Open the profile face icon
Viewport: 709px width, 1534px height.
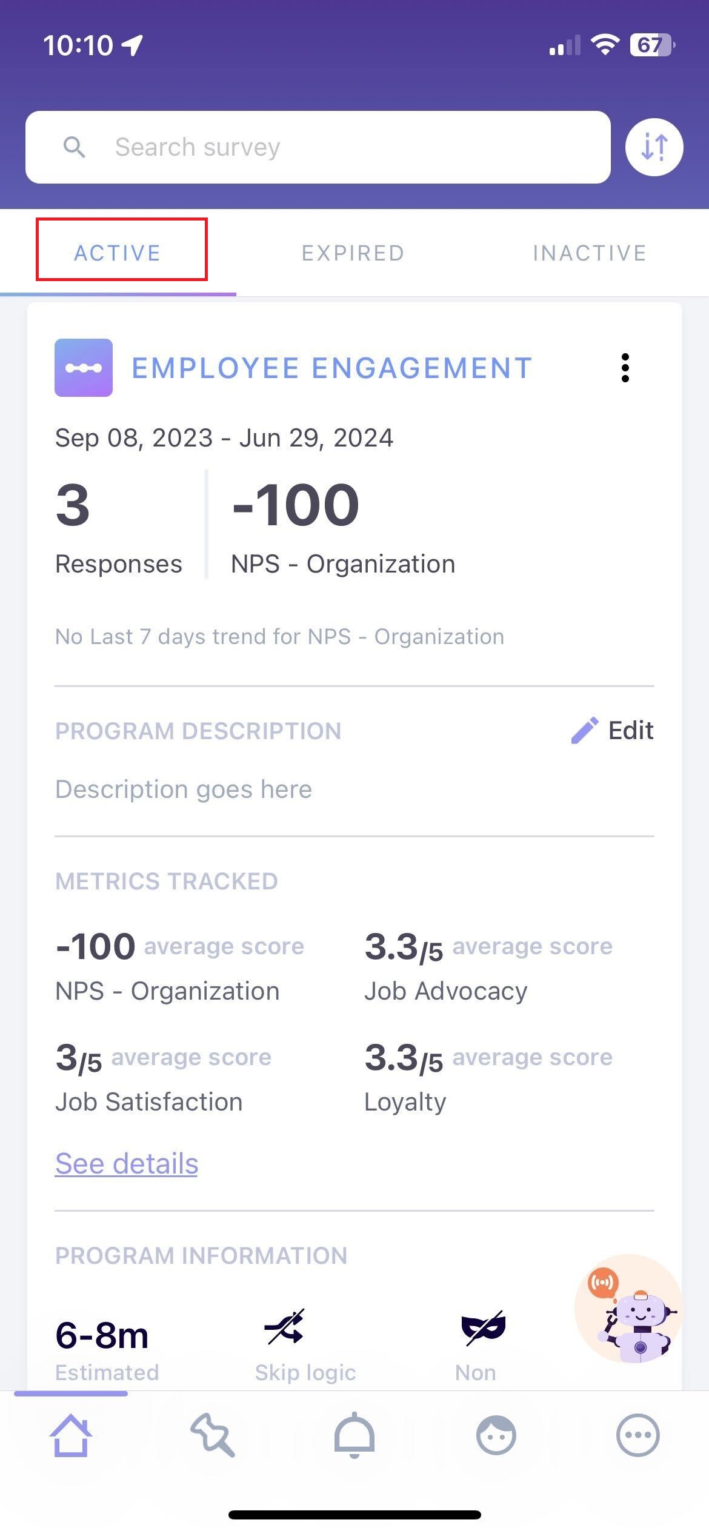(496, 1435)
